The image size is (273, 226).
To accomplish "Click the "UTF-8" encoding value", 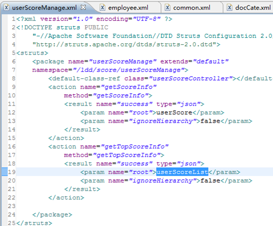I will pos(147,19).
